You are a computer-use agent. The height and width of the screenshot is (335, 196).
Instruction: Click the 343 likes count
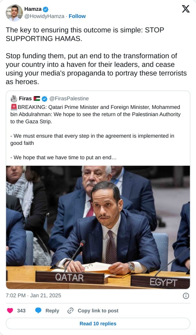[21, 311]
